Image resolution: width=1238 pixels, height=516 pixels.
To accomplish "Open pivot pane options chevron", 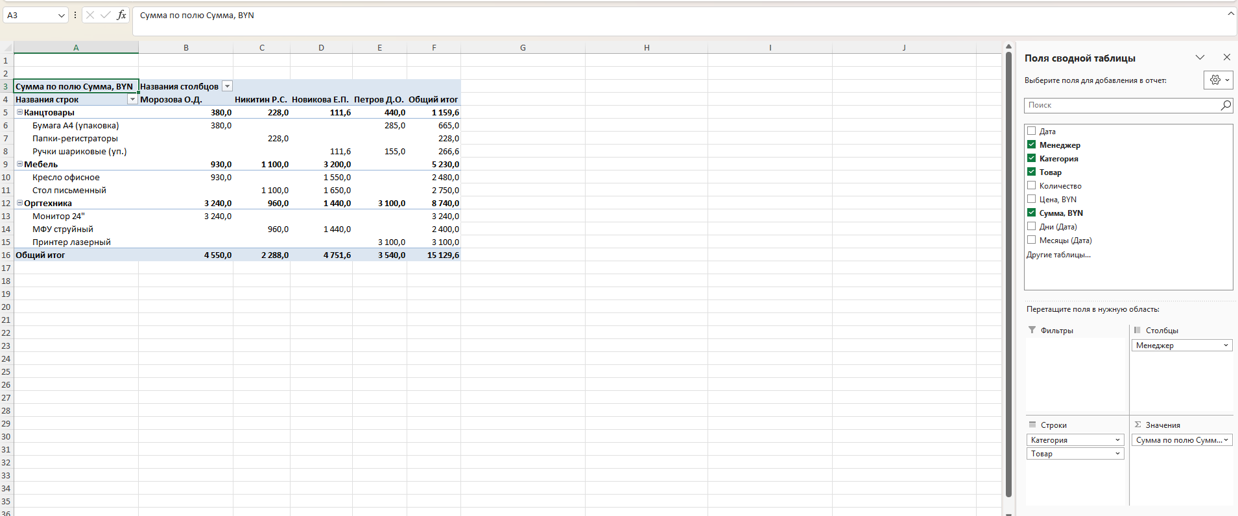I will click(1200, 58).
